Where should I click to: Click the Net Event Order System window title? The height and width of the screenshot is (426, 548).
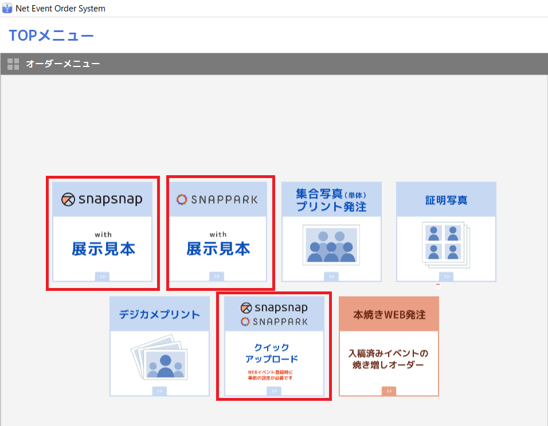(x=60, y=9)
